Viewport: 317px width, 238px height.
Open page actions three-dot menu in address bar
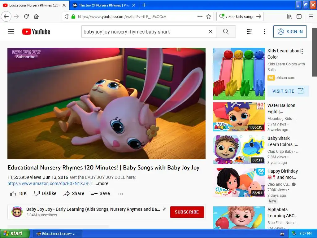click(200, 16)
